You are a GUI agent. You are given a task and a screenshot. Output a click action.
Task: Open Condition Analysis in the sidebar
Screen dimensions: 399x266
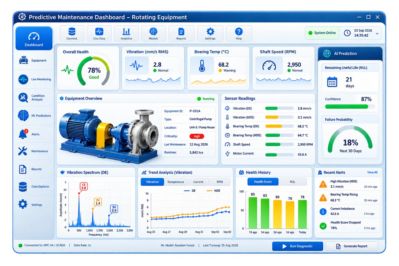coord(34,98)
